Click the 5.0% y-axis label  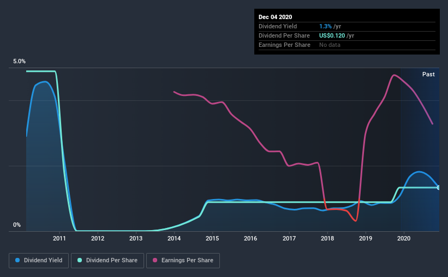click(x=20, y=62)
